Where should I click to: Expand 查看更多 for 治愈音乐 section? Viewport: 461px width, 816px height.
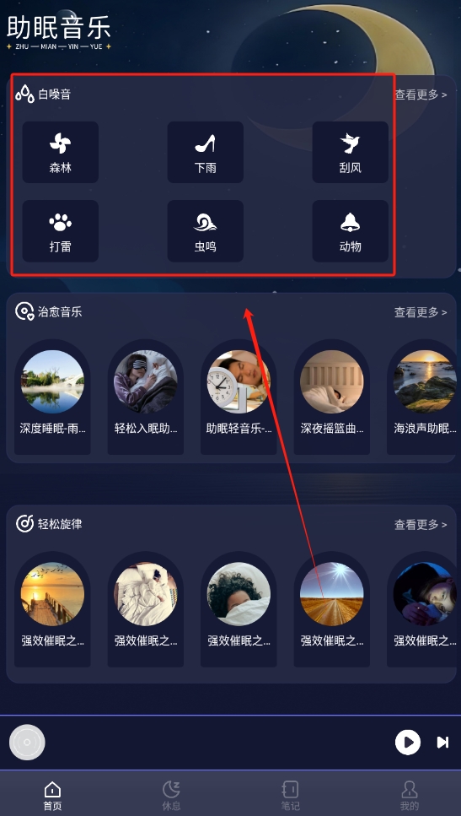pyautogui.click(x=421, y=312)
